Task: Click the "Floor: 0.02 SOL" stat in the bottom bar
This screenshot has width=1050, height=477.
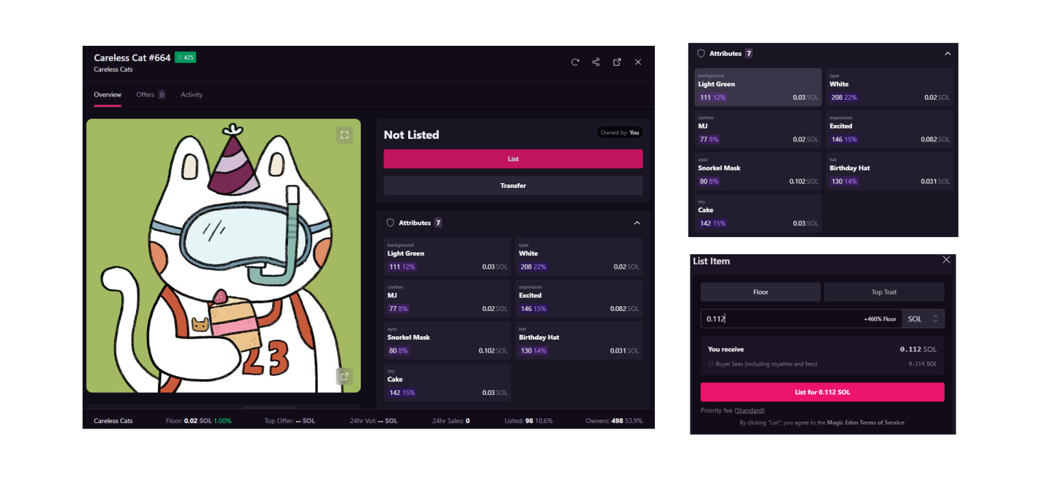Action: coord(198,421)
